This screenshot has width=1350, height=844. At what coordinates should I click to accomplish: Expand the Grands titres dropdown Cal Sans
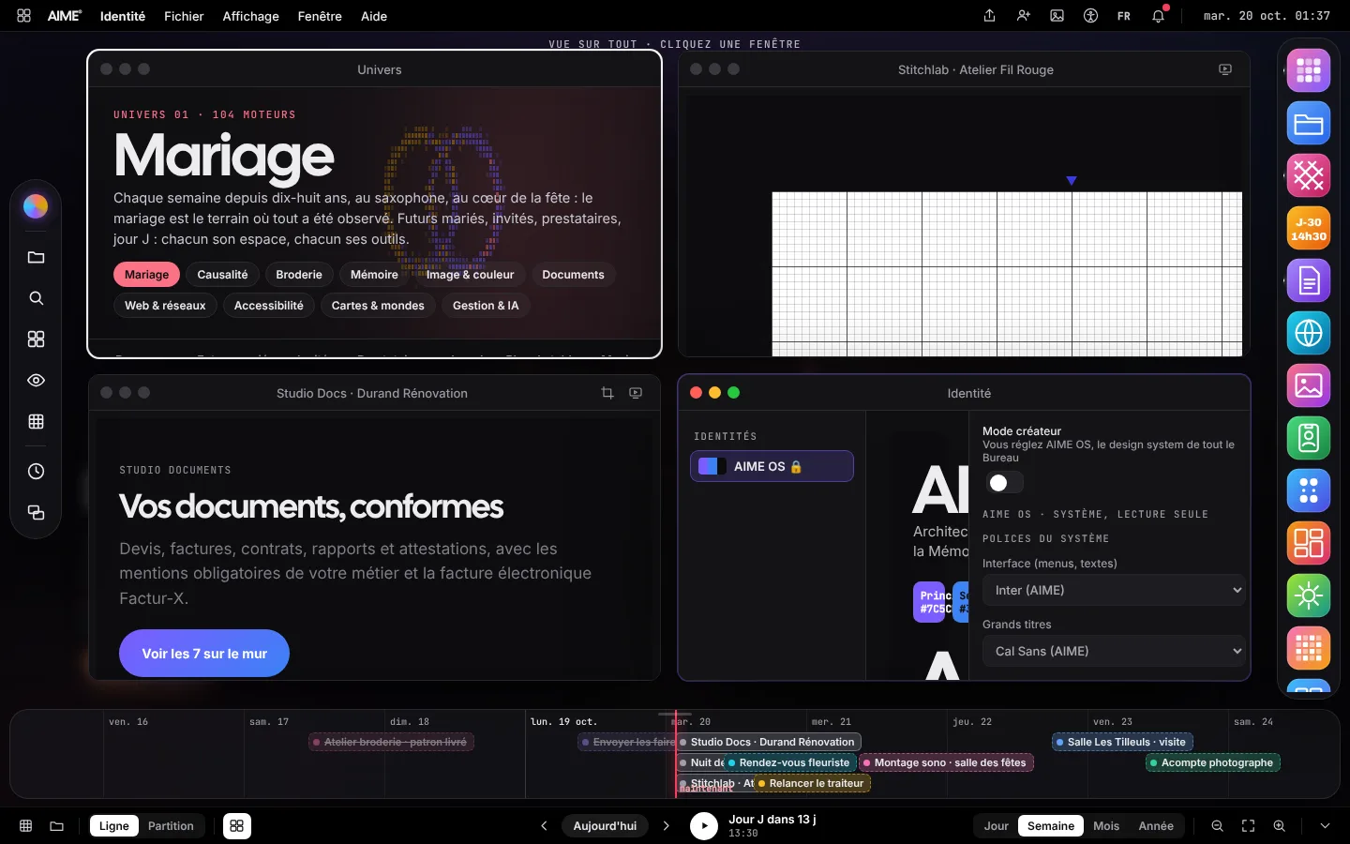(x=1114, y=651)
